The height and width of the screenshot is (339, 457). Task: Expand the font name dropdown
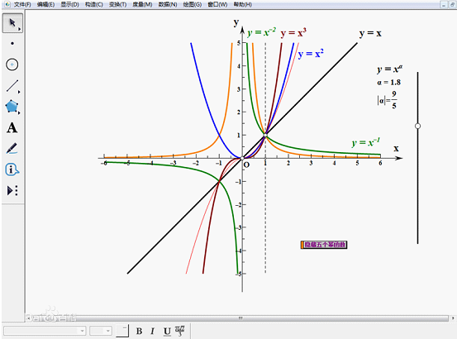[82, 331]
